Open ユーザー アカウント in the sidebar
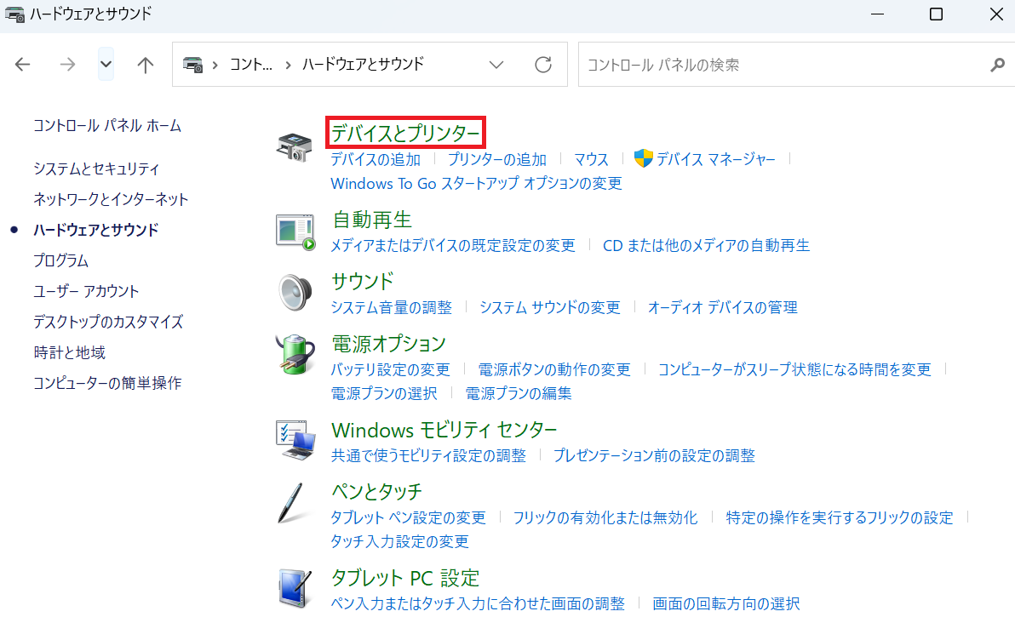 pyautogui.click(x=86, y=291)
